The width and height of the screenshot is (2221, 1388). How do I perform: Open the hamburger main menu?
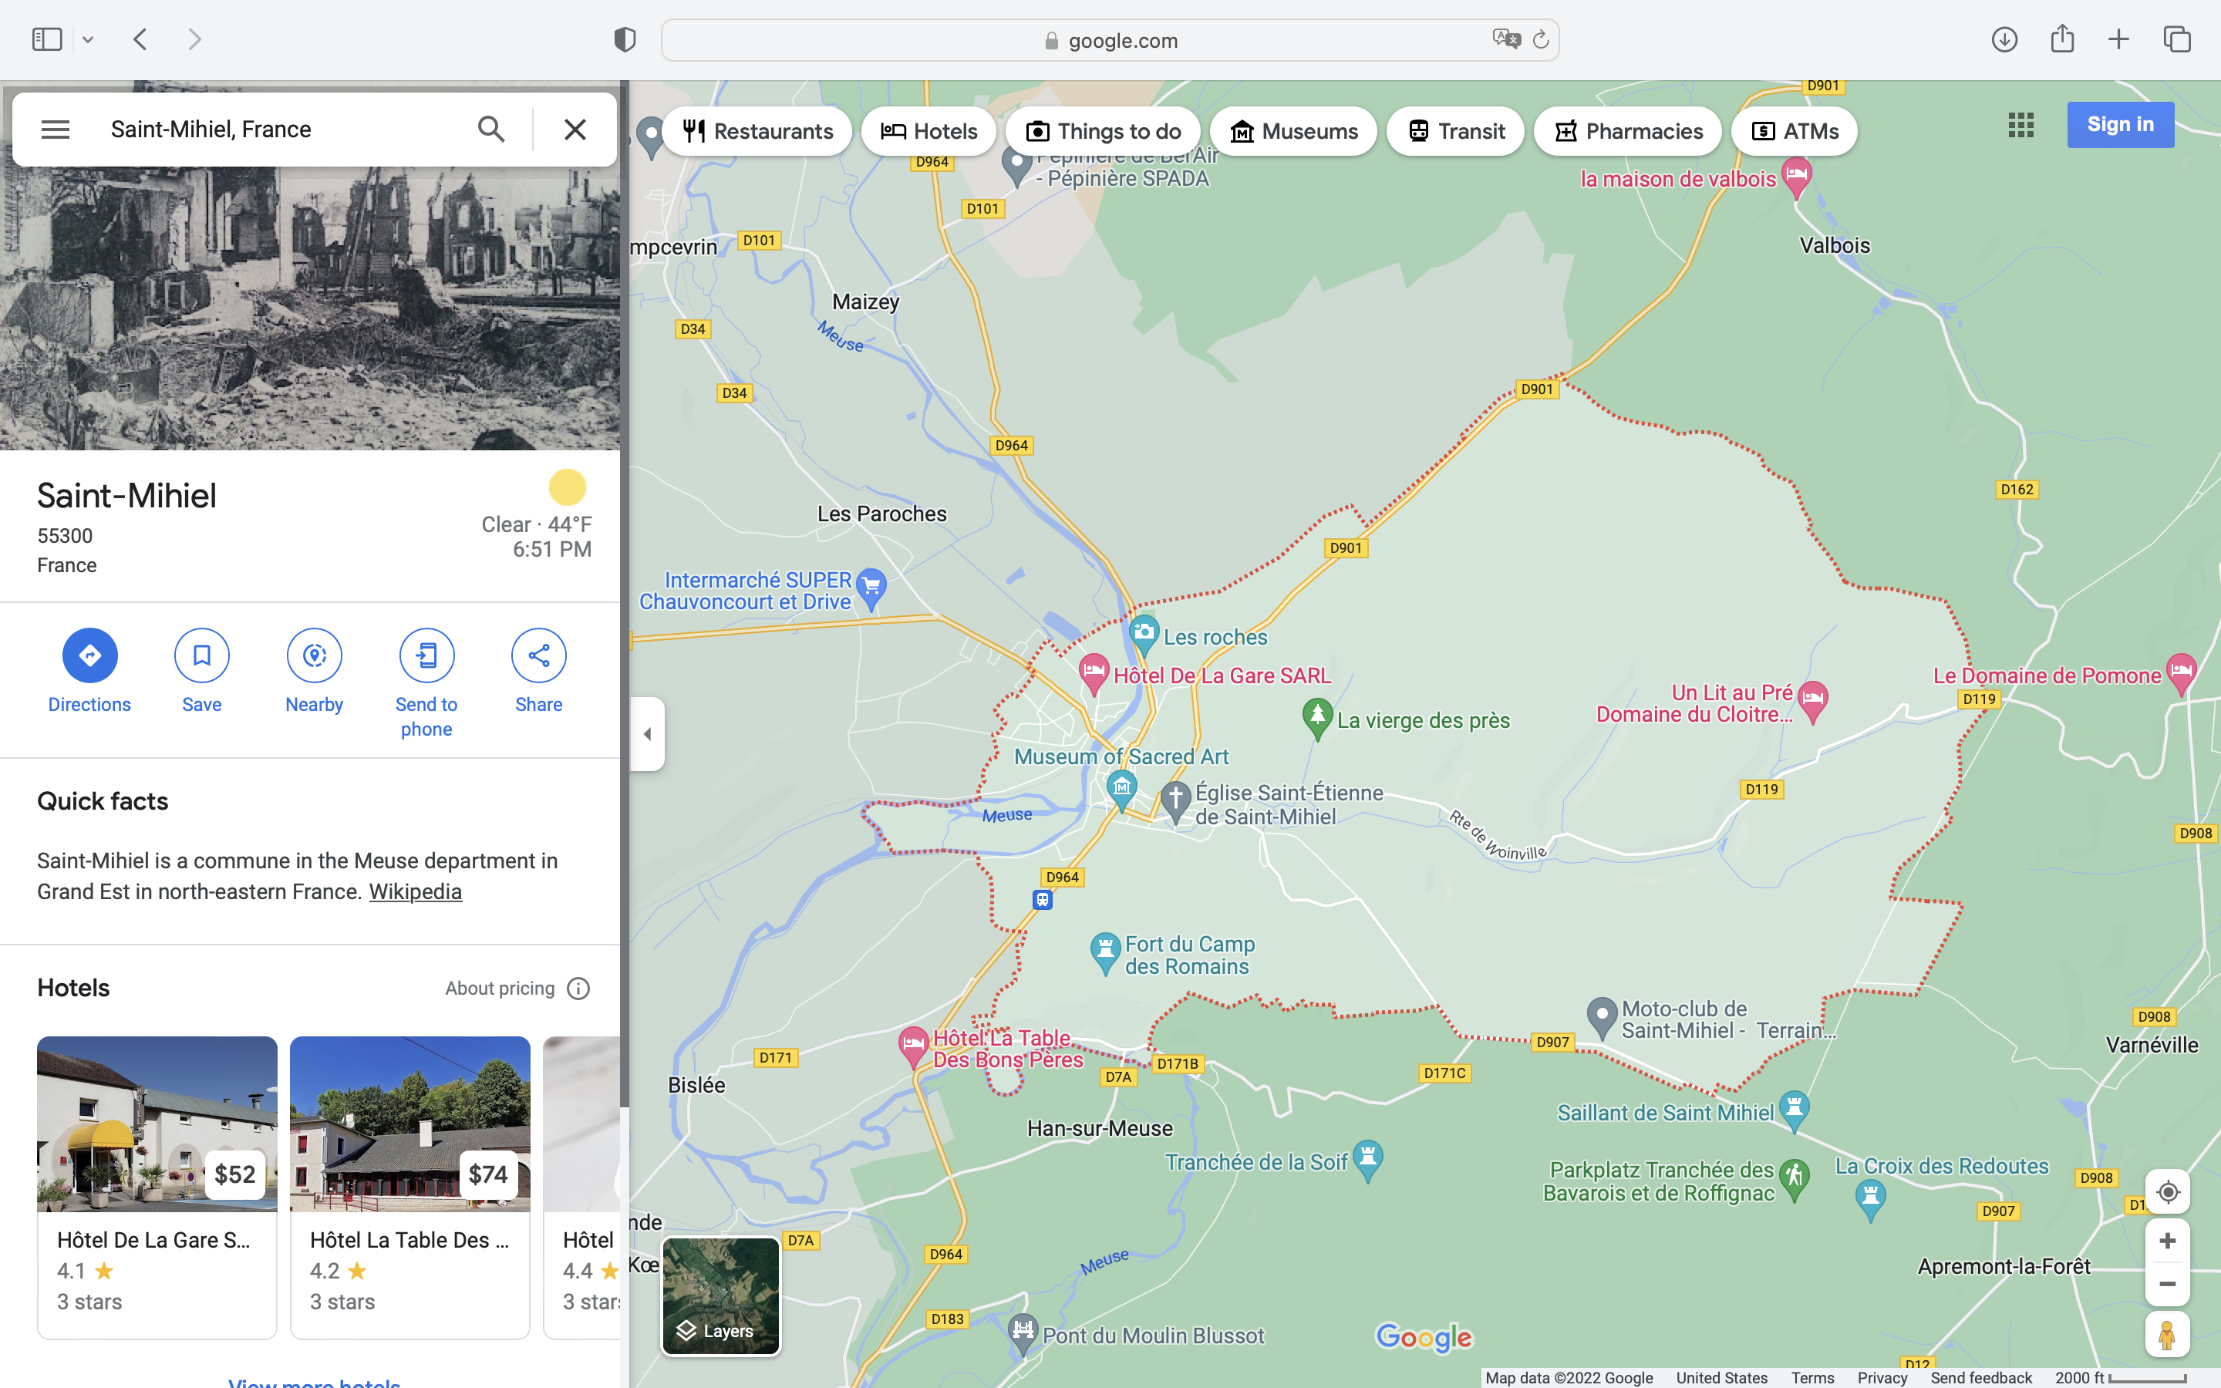(x=55, y=130)
